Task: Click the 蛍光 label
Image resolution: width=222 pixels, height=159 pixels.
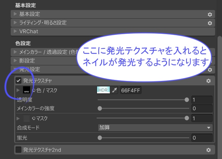Action: click(x=22, y=138)
